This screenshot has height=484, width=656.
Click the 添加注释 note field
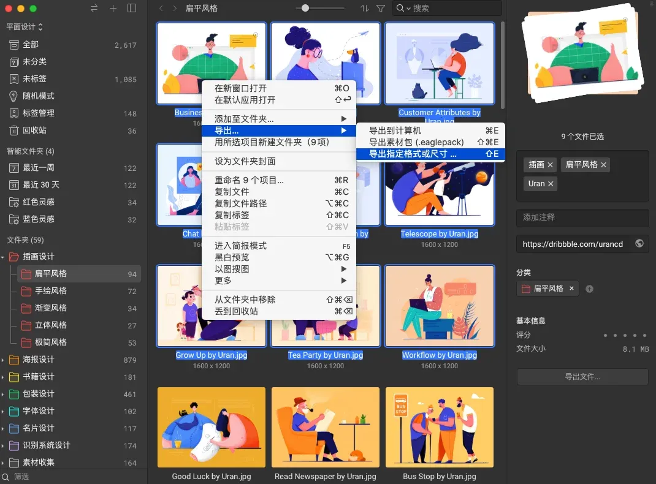coord(582,217)
